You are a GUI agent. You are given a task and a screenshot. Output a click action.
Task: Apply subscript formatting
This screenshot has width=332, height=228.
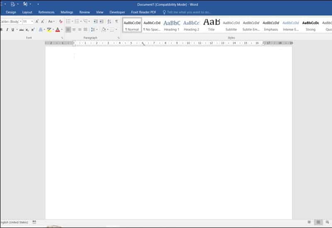coord(27,30)
